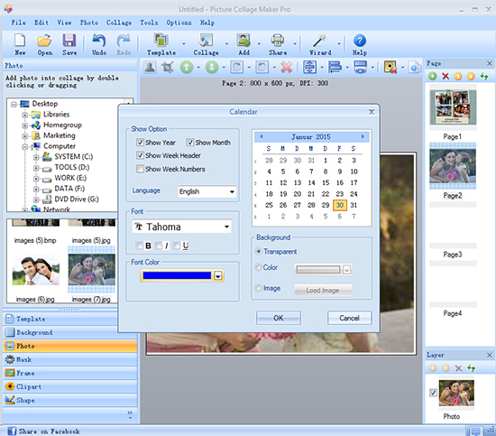496x436 pixels.
Task: Click the red X in the Layer panel
Action: pyautogui.click(x=458, y=368)
